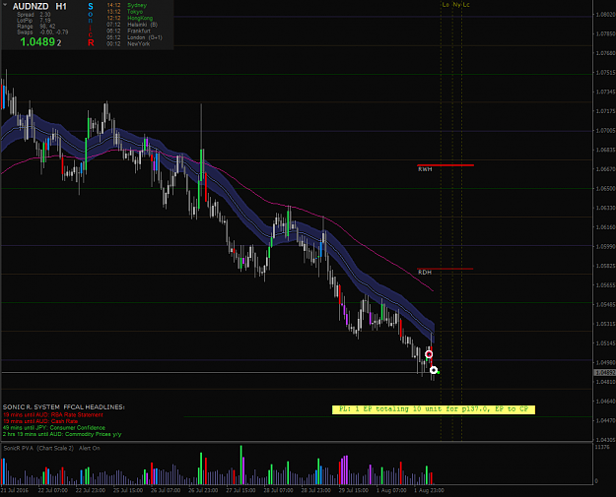Click the 1.07005 price scale label
The image size is (616, 497).
click(605, 131)
